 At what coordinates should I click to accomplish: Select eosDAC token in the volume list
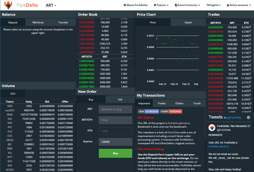(x=10, y=110)
